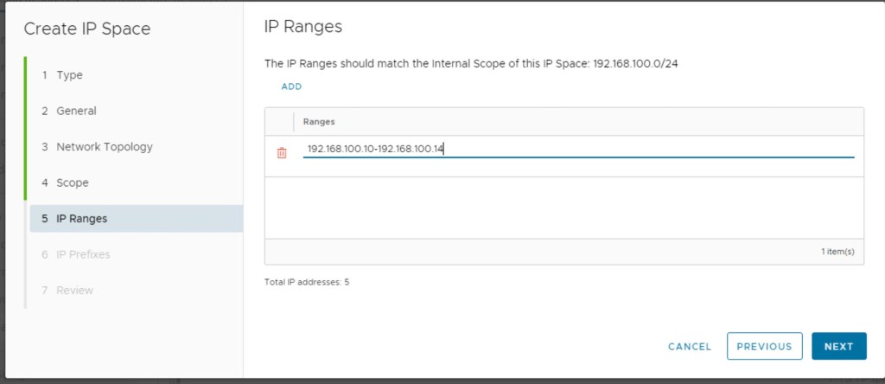Go back with the PREVIOUS button
The height and width of the screenshot is (384, 885).
point(764,346)
